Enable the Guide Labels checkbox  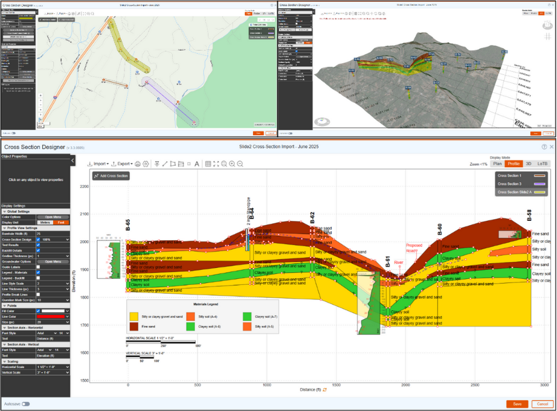[x=39, y=267]
